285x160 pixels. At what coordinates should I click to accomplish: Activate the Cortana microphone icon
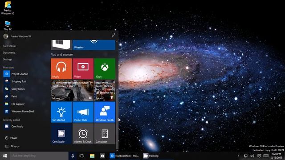(x=73, y=156)
